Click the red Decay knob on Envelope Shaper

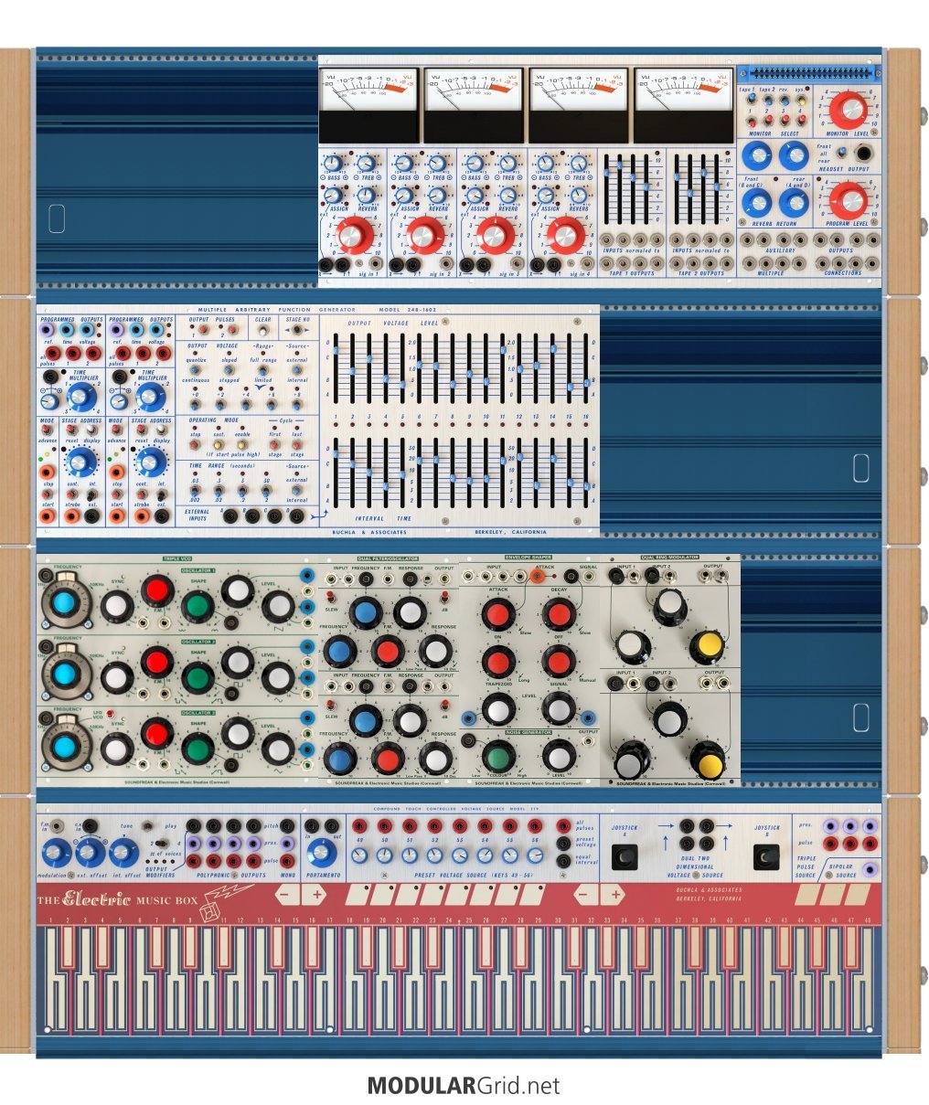(x=558, y=613)
